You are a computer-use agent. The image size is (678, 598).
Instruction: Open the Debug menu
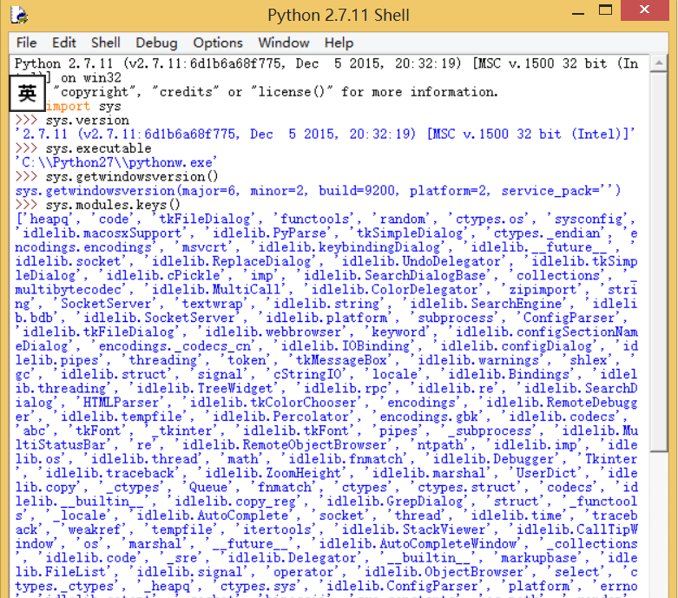[x=156, y=43]
